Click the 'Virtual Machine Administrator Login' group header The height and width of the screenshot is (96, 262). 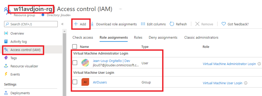tap(101, 54)
